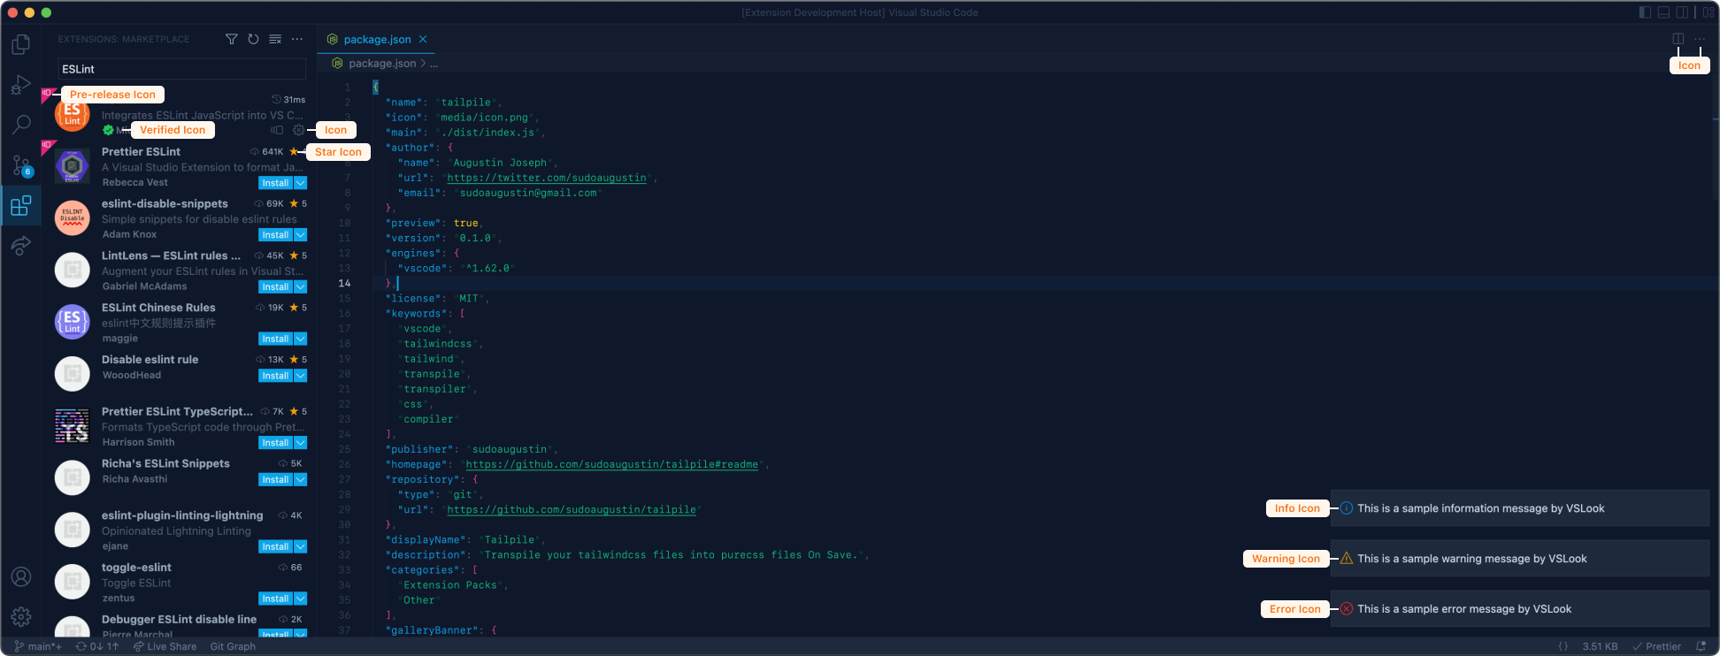Open notifications bell in status bar
Screen dimensions: 1720x656
(1701, 646)
